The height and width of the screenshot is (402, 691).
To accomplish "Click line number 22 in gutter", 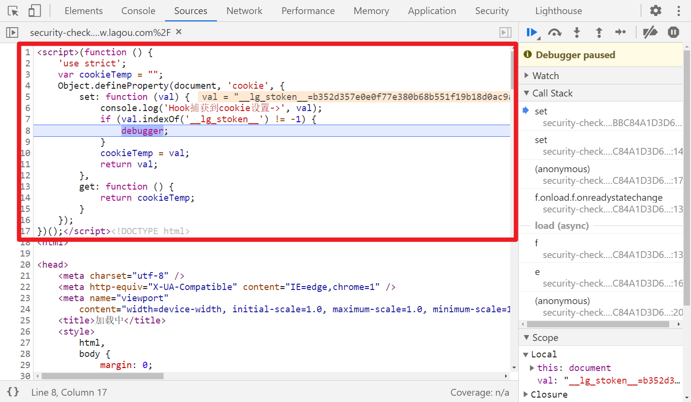I will click(25, 287).
